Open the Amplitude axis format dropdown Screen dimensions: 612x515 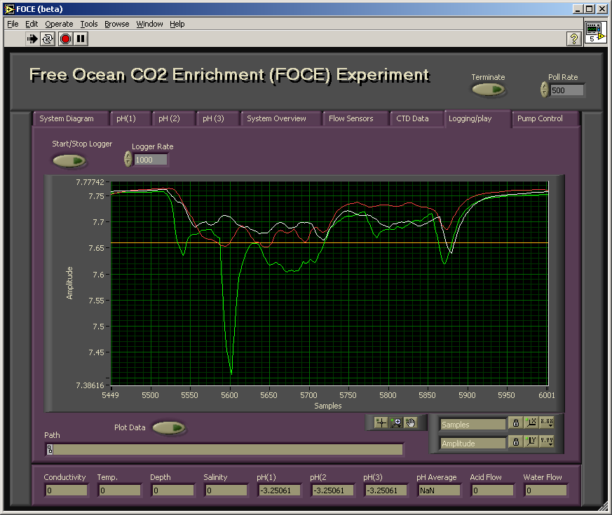pyautogui.click(x=546, y=441)
